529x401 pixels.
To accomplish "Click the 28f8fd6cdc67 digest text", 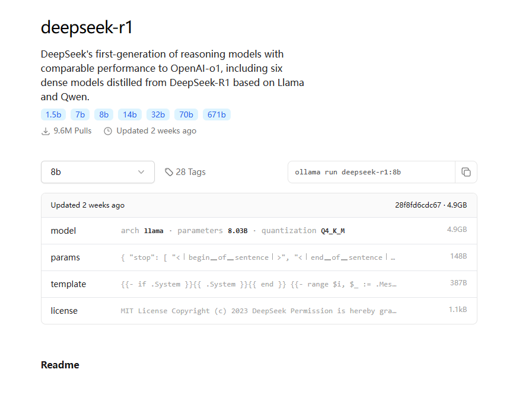I will pyautogui.click(x=418, y=205).
